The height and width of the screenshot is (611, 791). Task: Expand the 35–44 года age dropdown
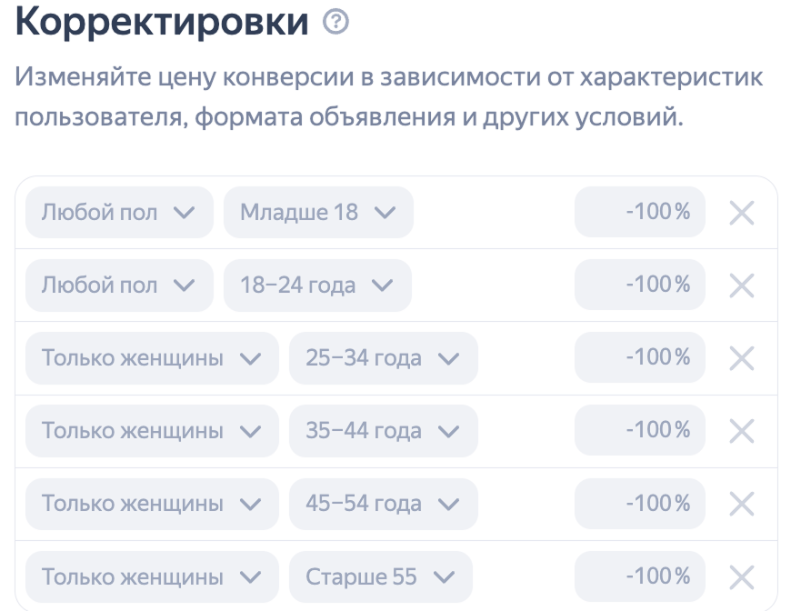[x=383, y=430]
